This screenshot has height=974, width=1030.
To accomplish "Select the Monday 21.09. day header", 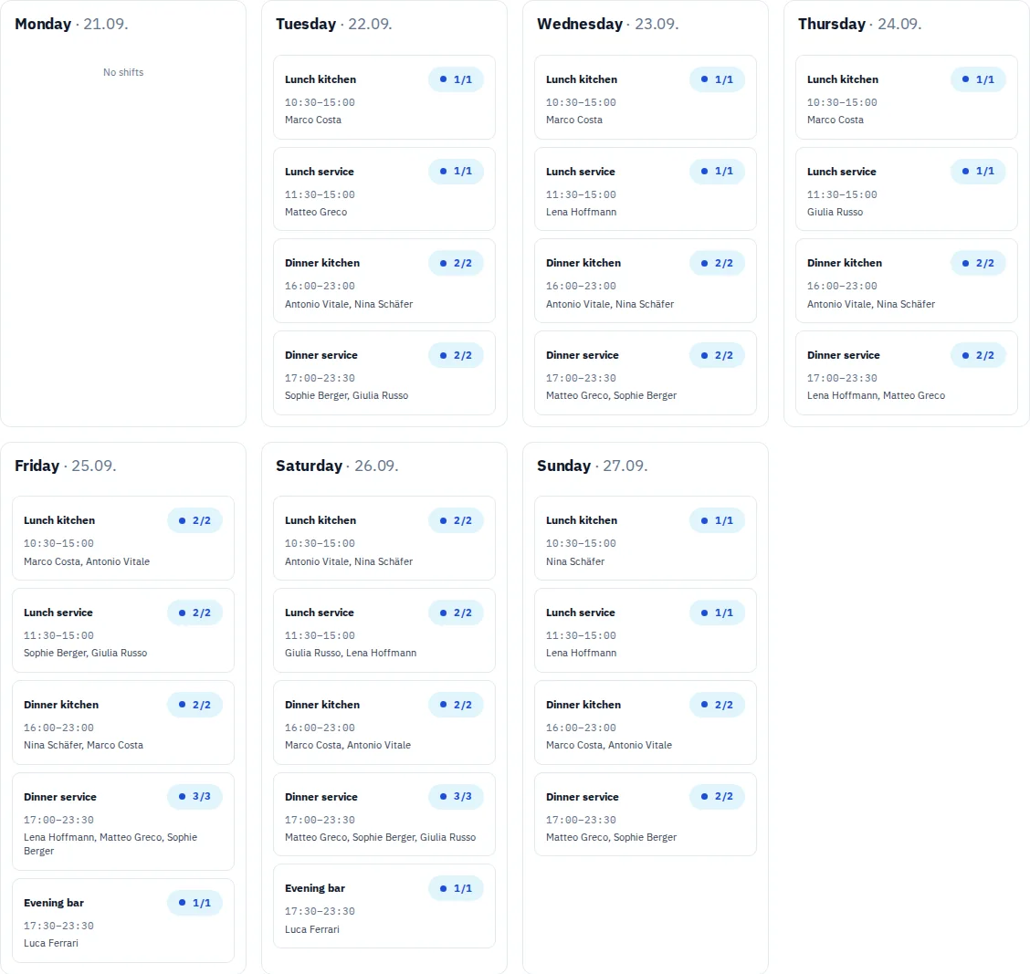I will tap(71, 25).
